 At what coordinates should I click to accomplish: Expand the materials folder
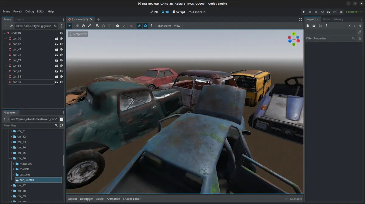point(14,164)
